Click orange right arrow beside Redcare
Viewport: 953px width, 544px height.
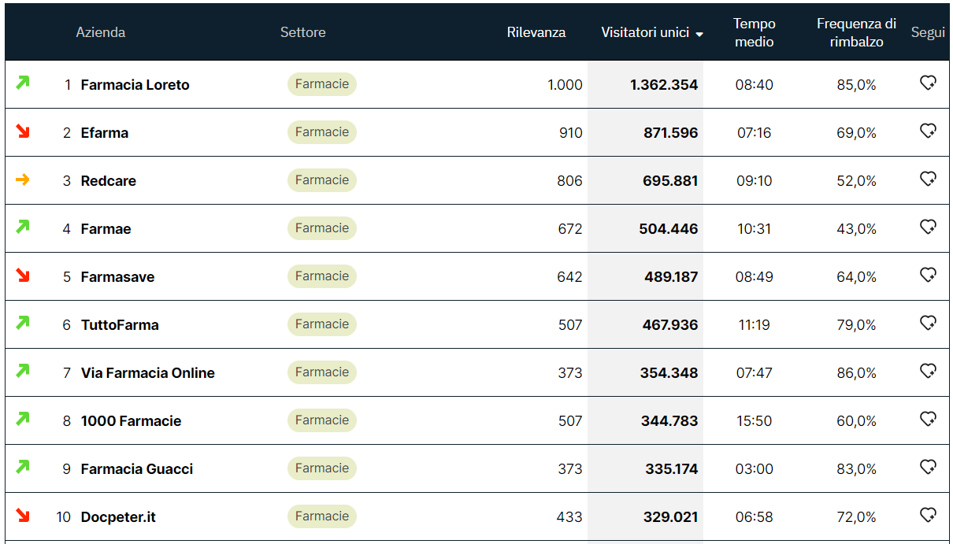tap(23, 179)
